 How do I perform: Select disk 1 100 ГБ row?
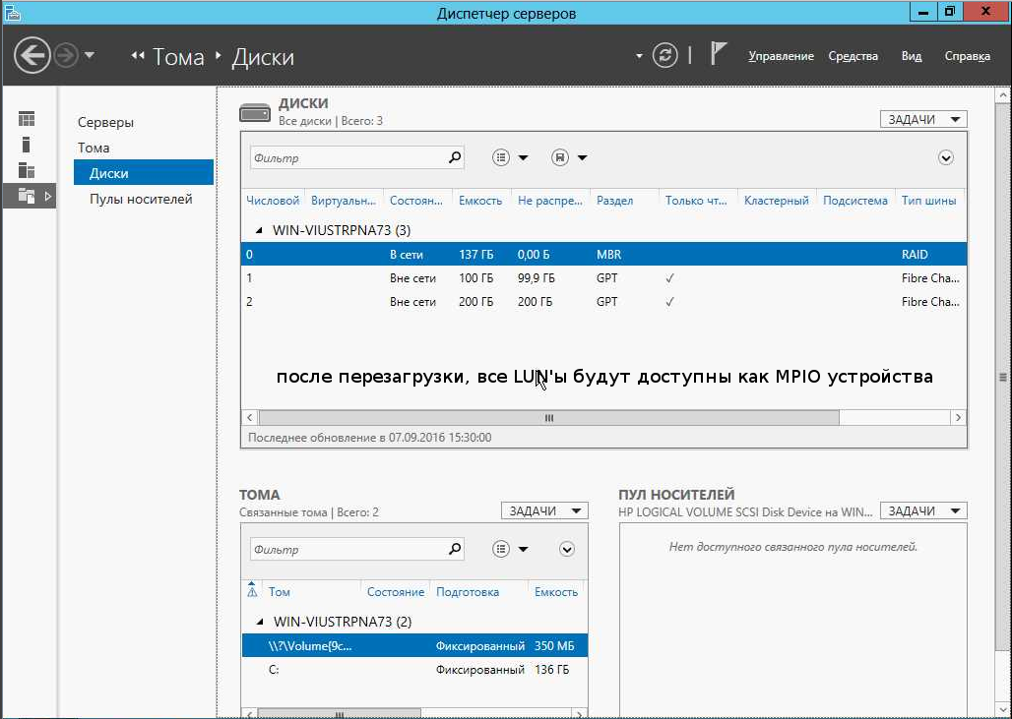point(604,278)
